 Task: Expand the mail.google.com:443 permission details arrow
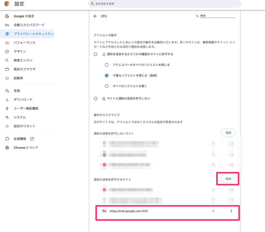click(x=213, y=211)
